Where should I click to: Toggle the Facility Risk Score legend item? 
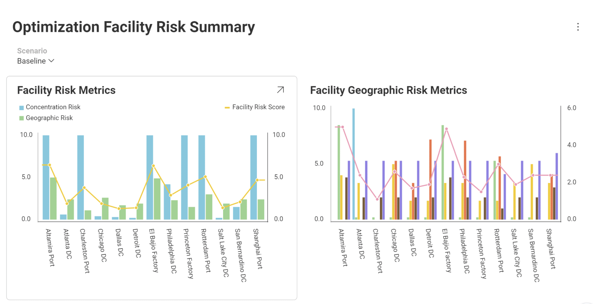pos(255,107)
